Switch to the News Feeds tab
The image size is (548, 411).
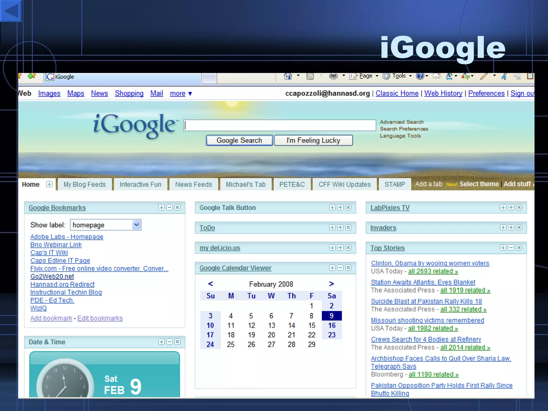(x=194, y=184)
